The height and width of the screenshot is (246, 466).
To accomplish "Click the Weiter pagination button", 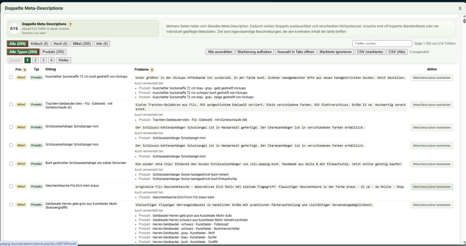I will pos(63,60).
